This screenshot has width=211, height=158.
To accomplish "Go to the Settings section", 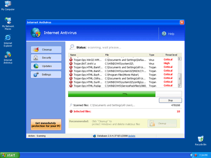I will pyautogui.click(x=46, y=74).
